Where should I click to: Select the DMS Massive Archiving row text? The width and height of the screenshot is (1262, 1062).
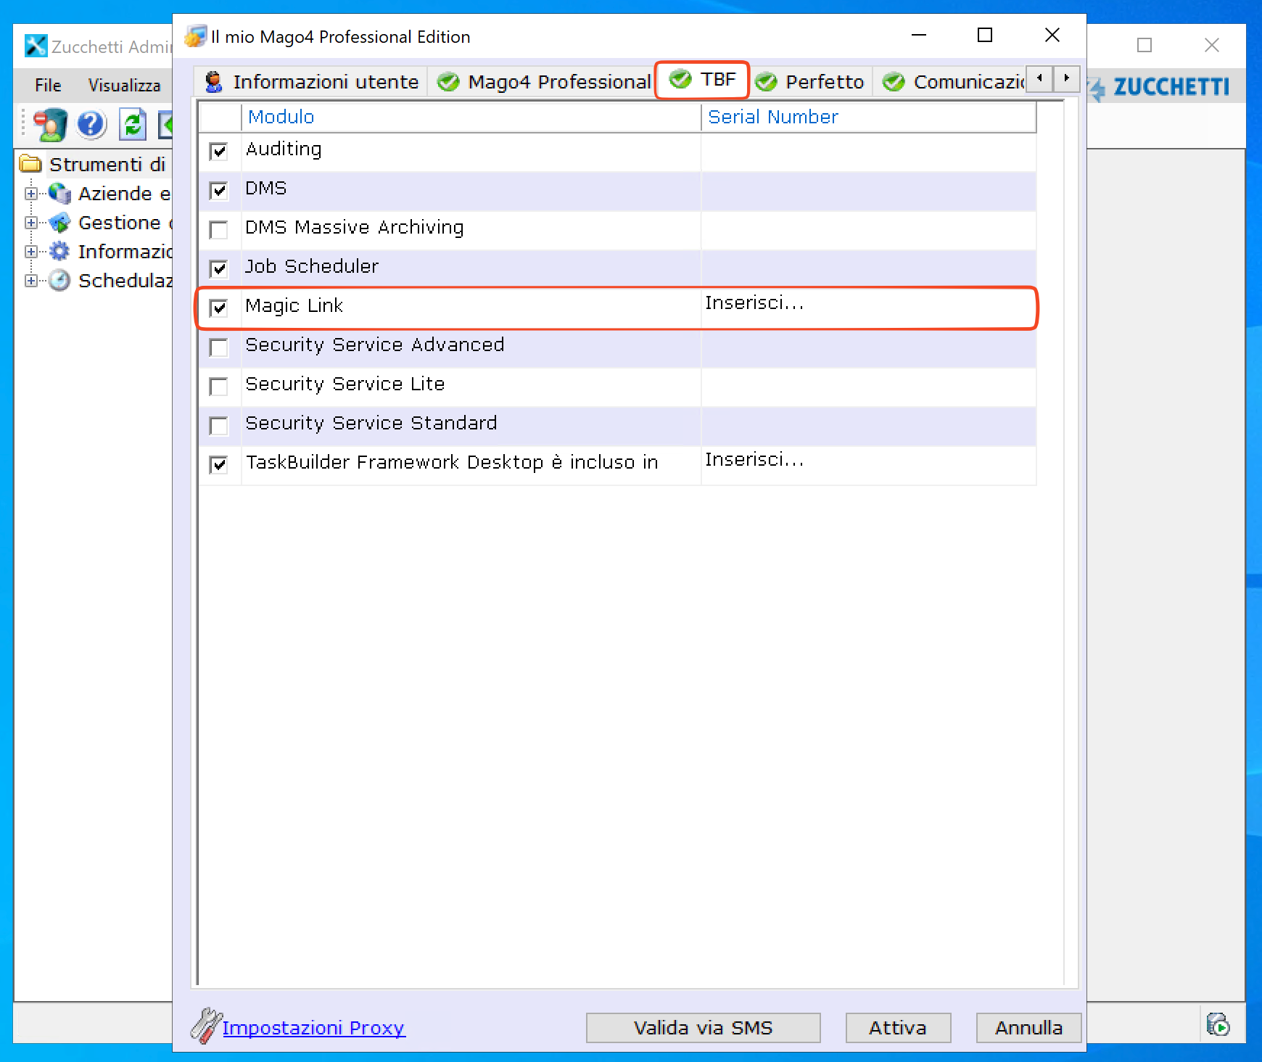pos(355,228)
